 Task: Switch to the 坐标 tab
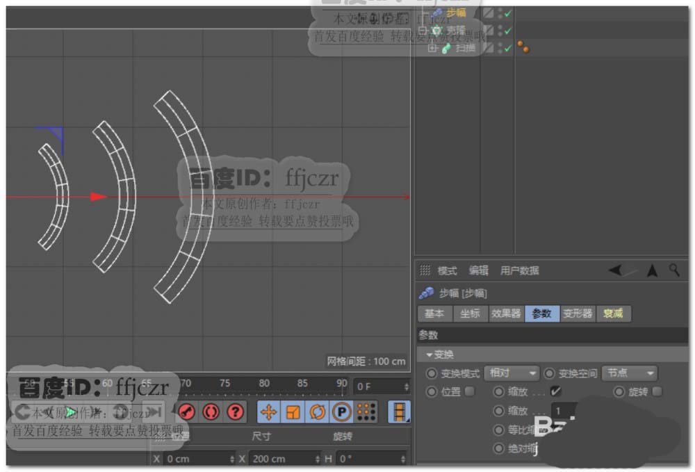[471, 314]
